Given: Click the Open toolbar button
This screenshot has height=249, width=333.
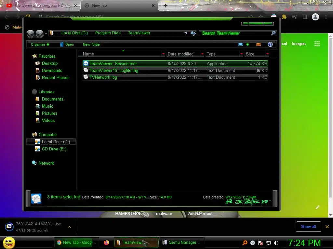Looking at the screenshot, I should 67,44.
